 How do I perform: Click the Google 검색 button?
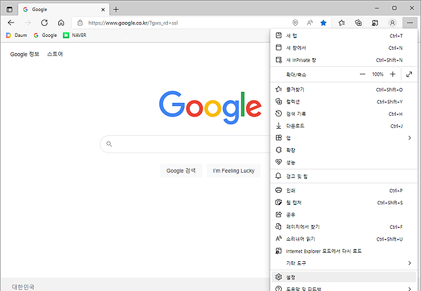tap(181, 171)
